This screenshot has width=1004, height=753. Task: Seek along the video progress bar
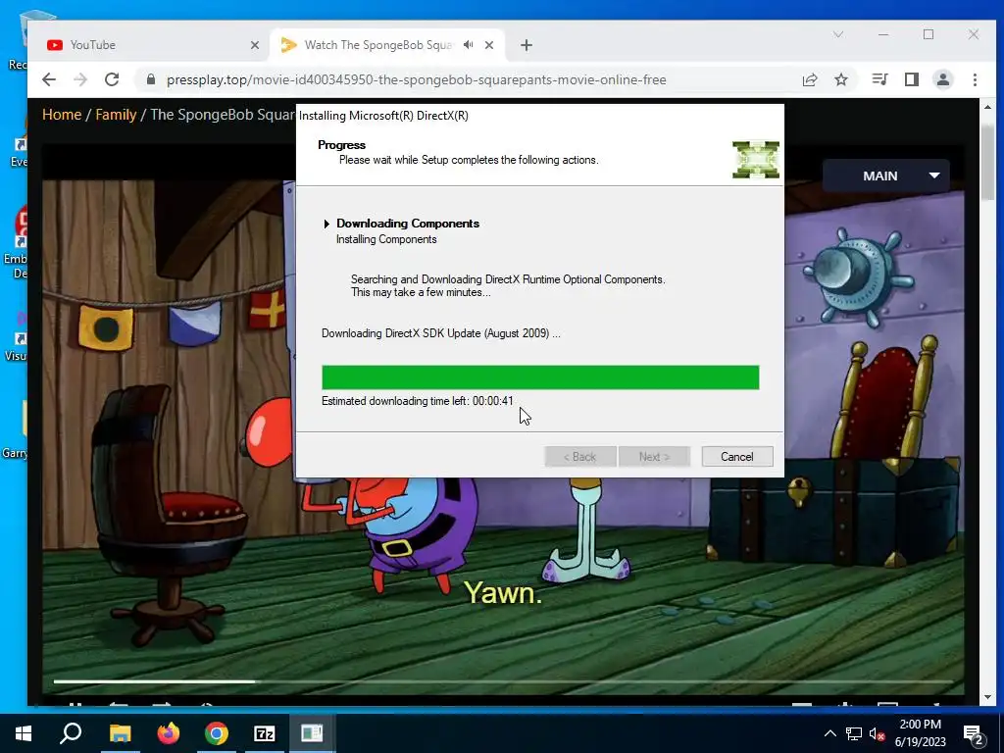503,681
